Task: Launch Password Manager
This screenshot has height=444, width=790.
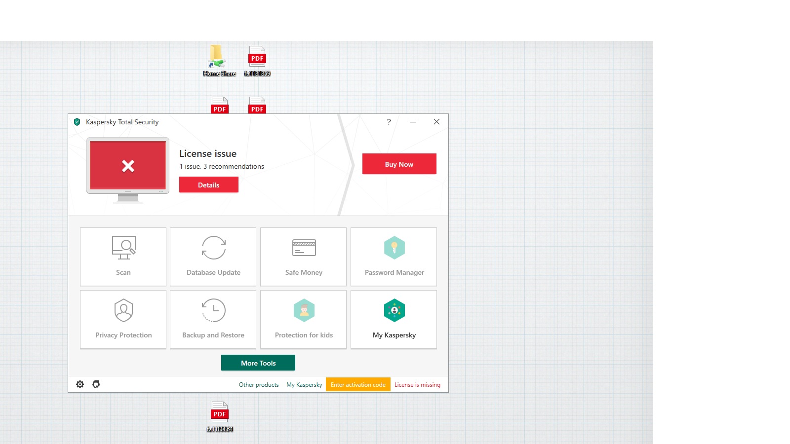Action: click(x=394, y=257)
